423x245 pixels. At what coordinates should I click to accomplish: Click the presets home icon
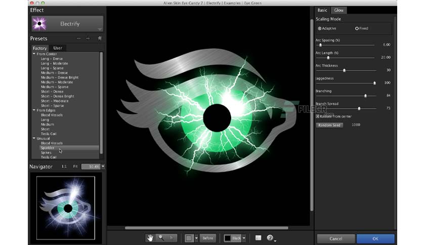[100, 38]
